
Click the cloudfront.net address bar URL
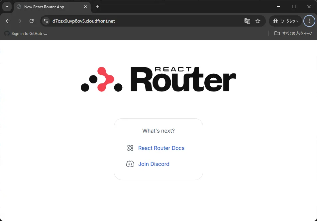pos(84,21)
